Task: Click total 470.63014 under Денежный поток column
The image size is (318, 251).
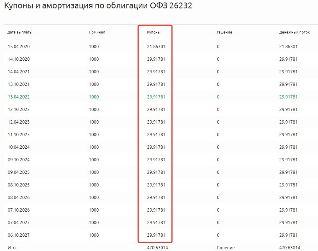Action: [x=290, y=248]
